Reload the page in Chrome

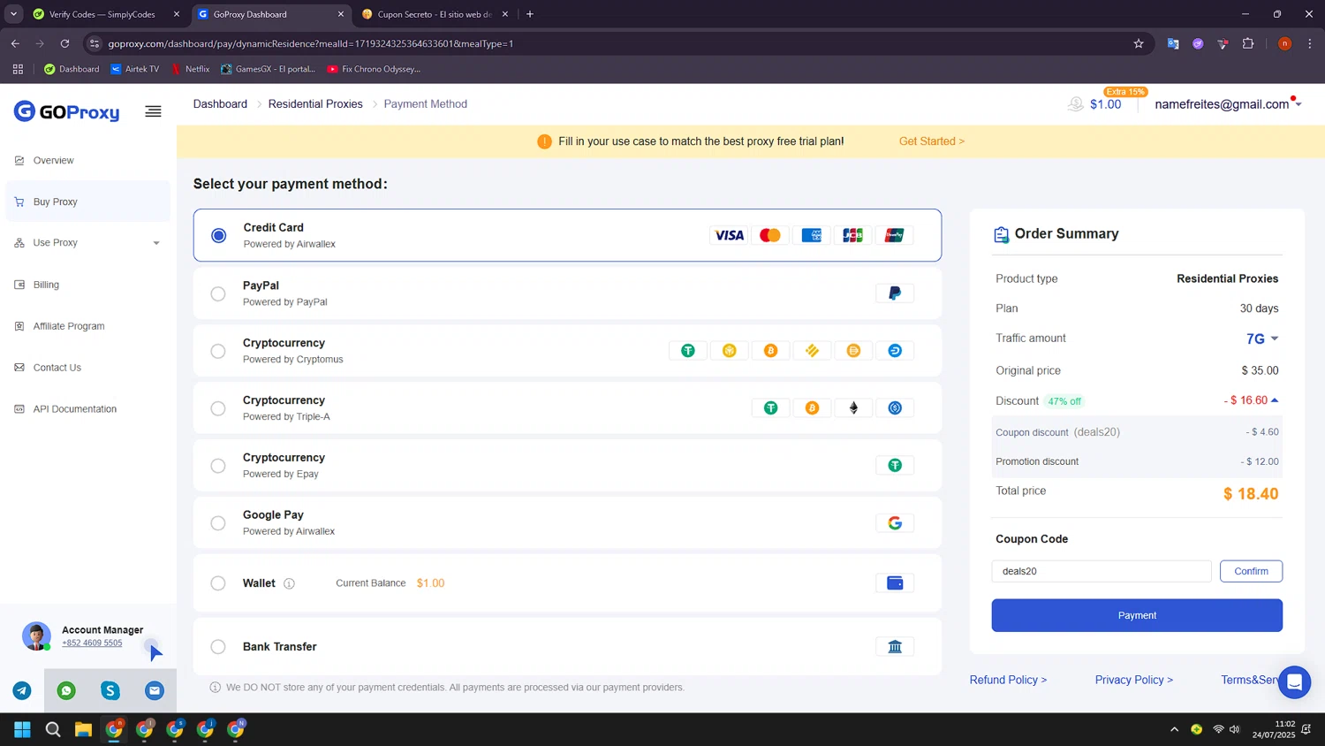pyautogui.click(x=64, y=43)
